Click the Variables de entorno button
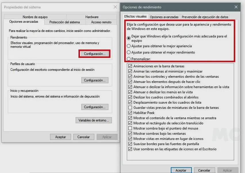This screenshot has height=173, width=245. (93, 120)
